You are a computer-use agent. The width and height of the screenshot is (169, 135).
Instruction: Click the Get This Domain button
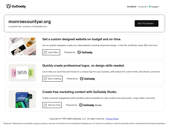pyautogui.click(x=146, y=23)
